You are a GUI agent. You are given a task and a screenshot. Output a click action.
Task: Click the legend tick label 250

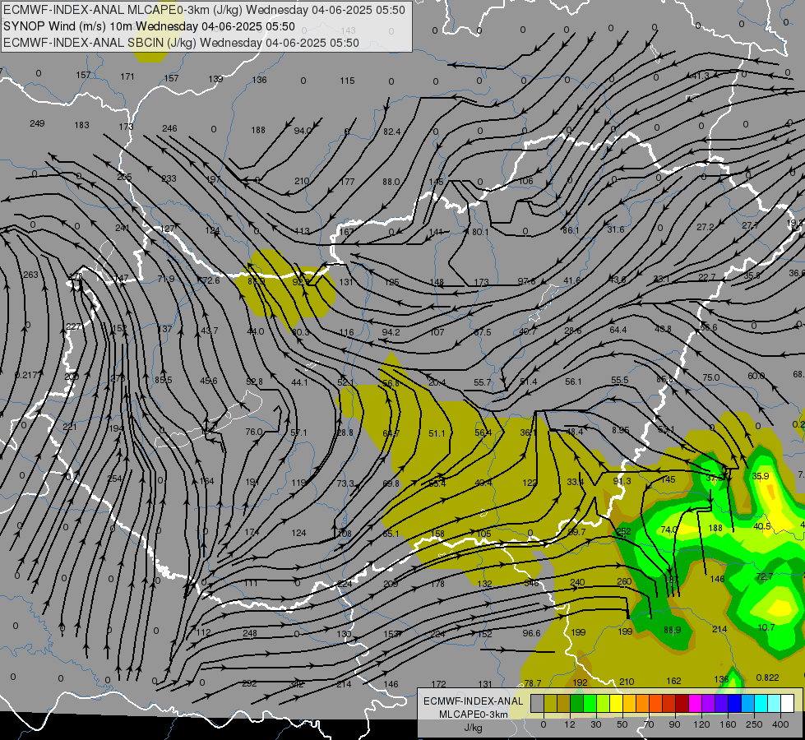point(754,724)
